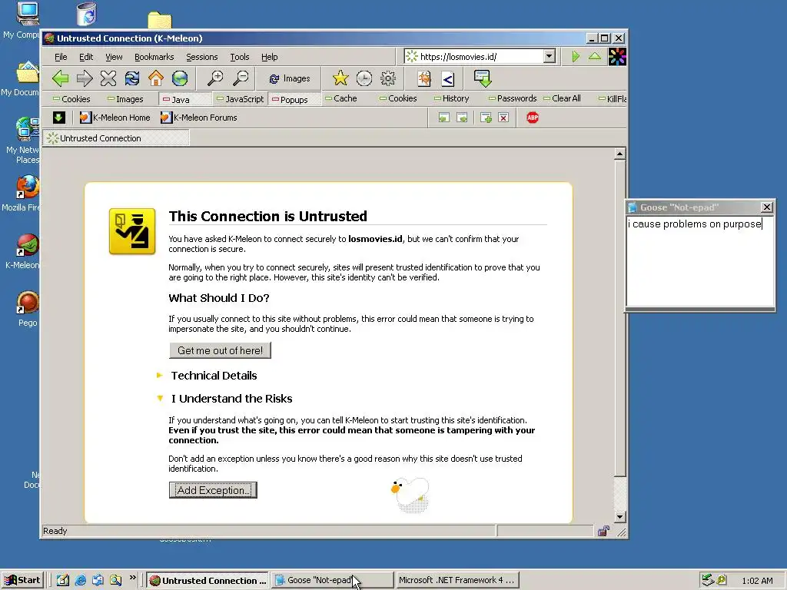Viewport: 787px width, 590px height.
Task: Click the URL address field
Action: tap(474, 57)
